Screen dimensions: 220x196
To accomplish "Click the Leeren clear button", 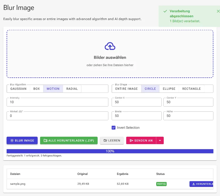I will 112,140.
